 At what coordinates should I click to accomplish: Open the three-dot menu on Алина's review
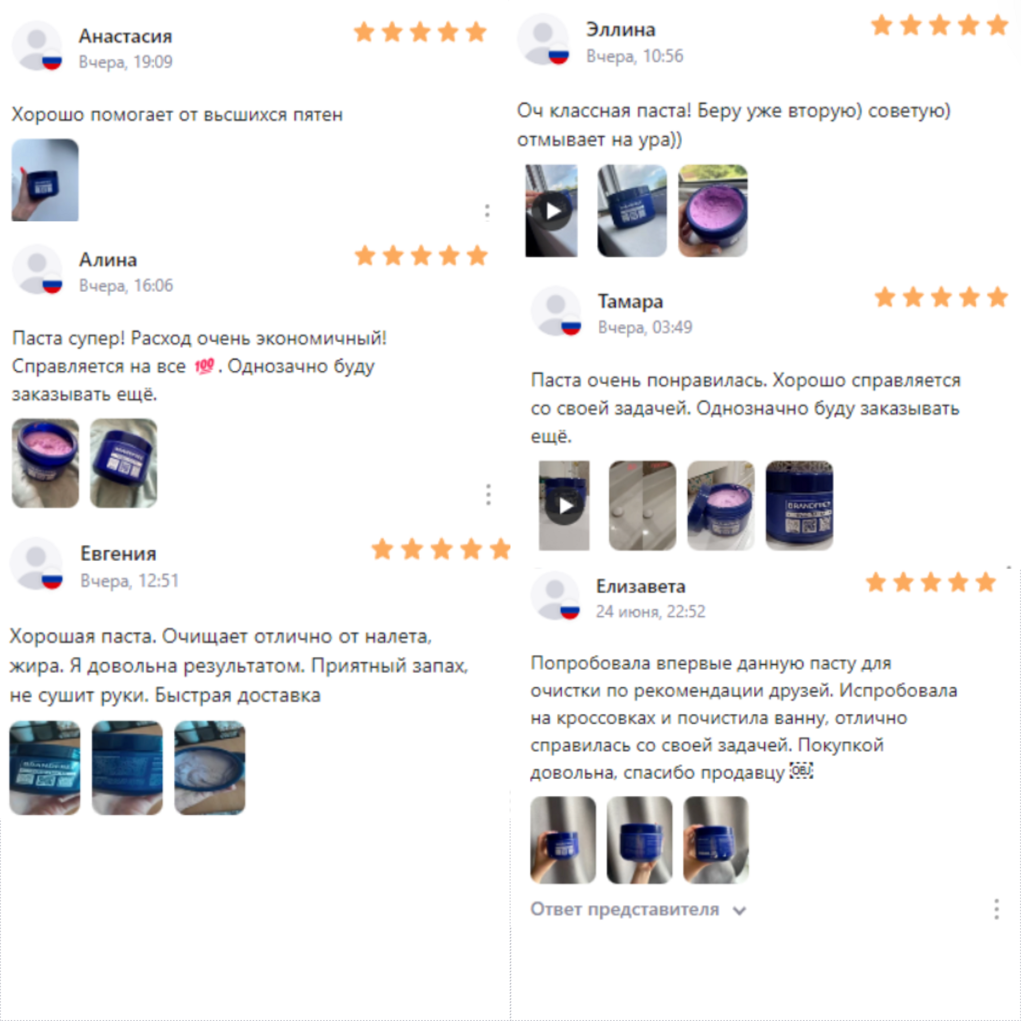(488, 495)
